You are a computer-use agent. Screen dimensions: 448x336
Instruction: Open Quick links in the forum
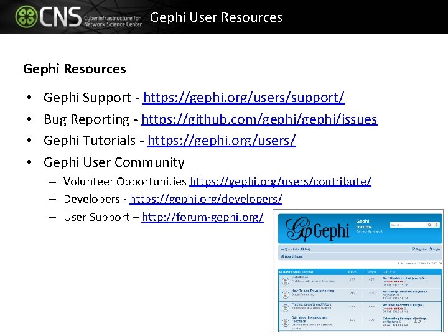[x=290, y=249]
